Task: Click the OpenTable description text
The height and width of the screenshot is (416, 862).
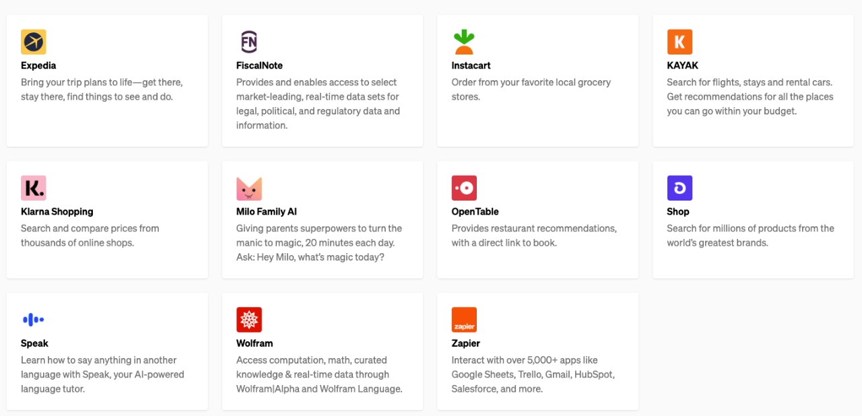Action: [533, 236]
